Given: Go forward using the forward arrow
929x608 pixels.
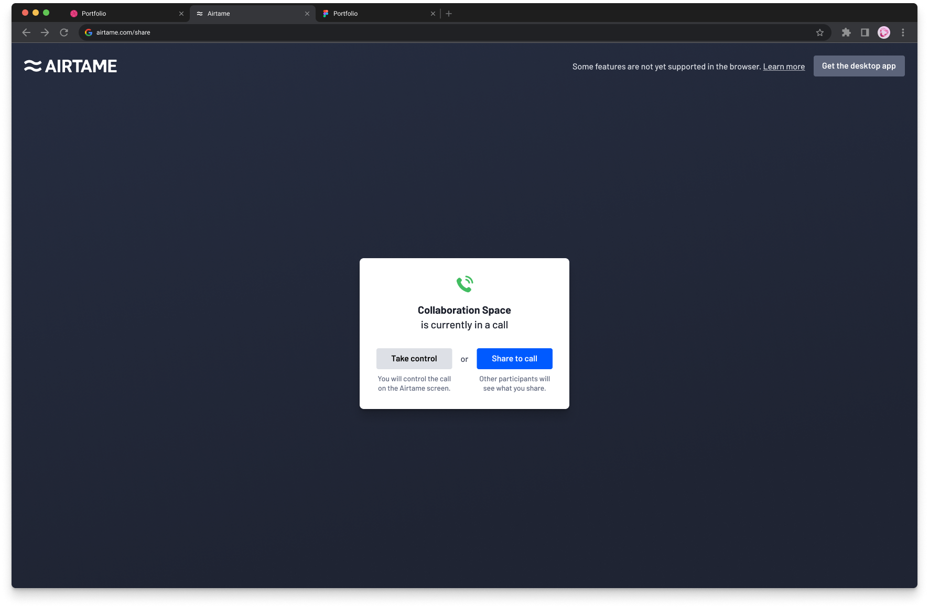Looking at the screenshot, I should 45,32.
